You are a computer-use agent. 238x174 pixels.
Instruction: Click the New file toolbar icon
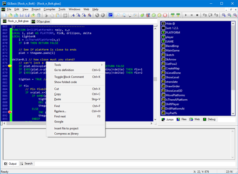tap(5, 15)
